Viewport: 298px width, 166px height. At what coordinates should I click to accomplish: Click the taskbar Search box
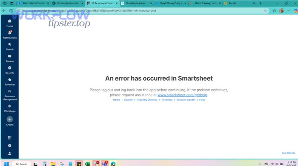tap(21, 164)
